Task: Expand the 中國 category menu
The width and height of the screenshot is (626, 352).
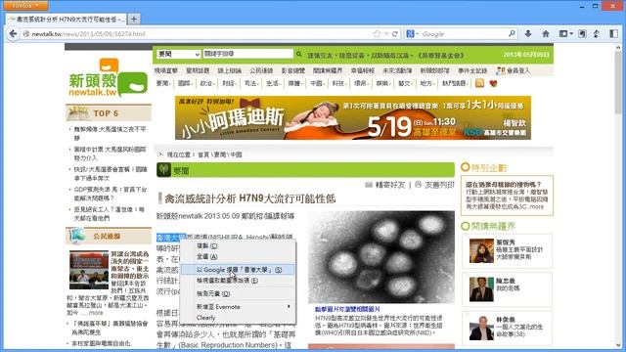Action: click(317, 83)
